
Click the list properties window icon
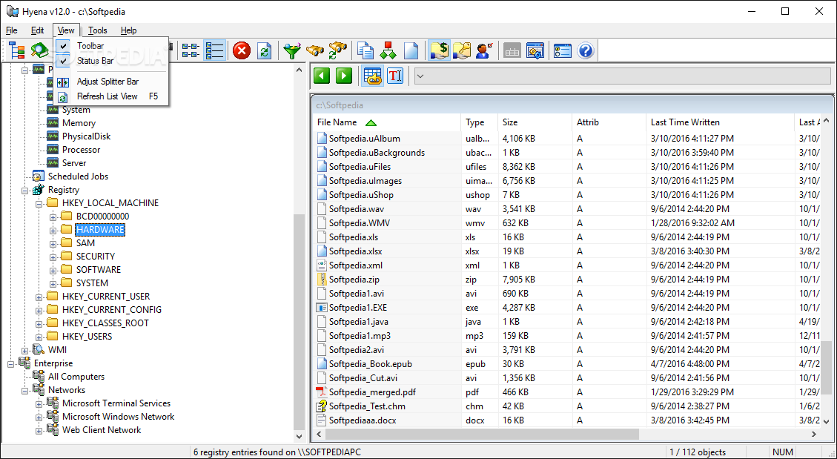click(562, 50)
